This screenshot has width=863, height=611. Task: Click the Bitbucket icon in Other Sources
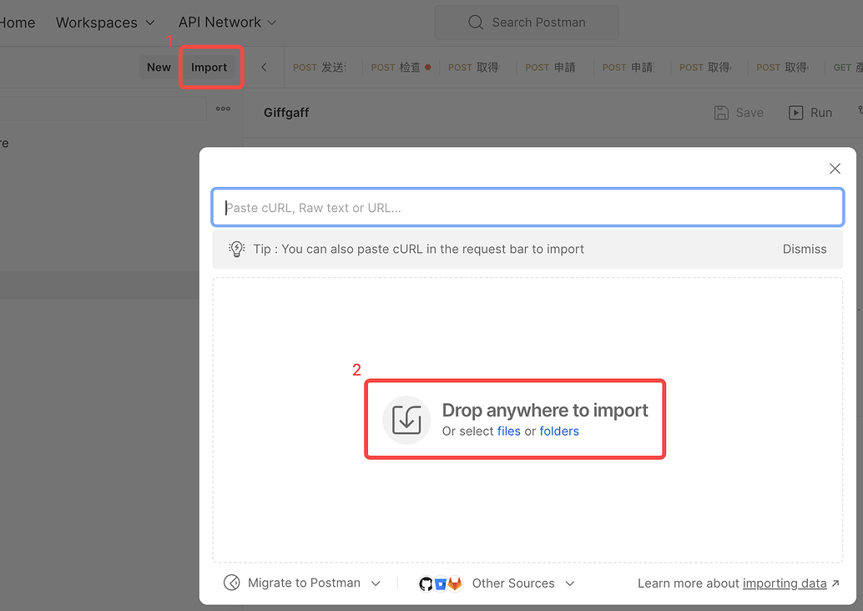coord(441,583)
